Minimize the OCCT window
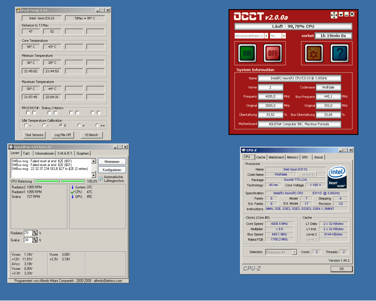The width and height of the screenshot is (376, 301). (346, 14)
